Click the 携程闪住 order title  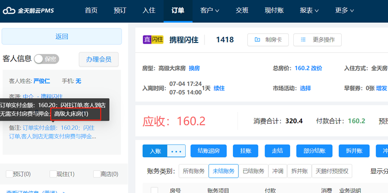click(x=184, y=40)
